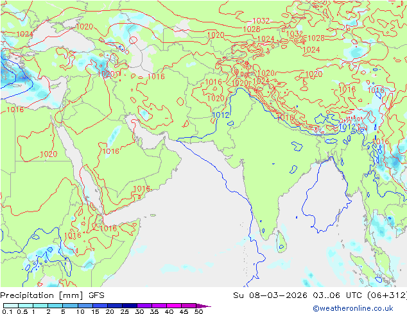Pick the legend swatch between 5 and 10 mm
This screenshot has height=314, width=407.
pyautogui.click(x=70, y=306)
